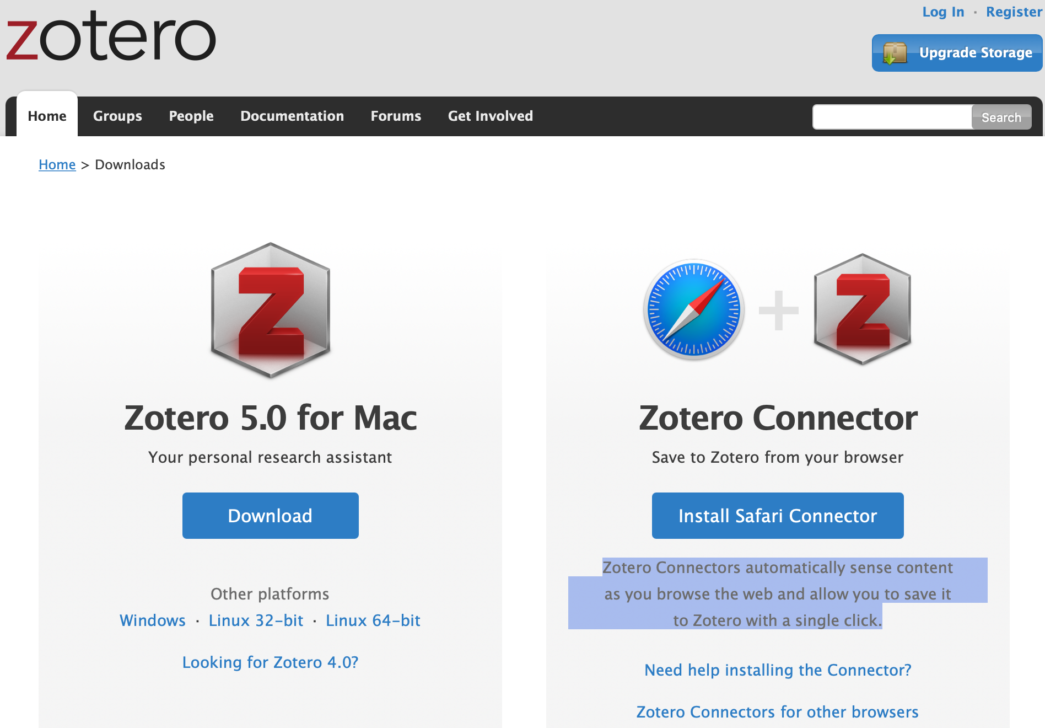Viewport: 1045px width, 728px height.
Task: Click the Save to Zotero from your browser text
Action: 778,457
